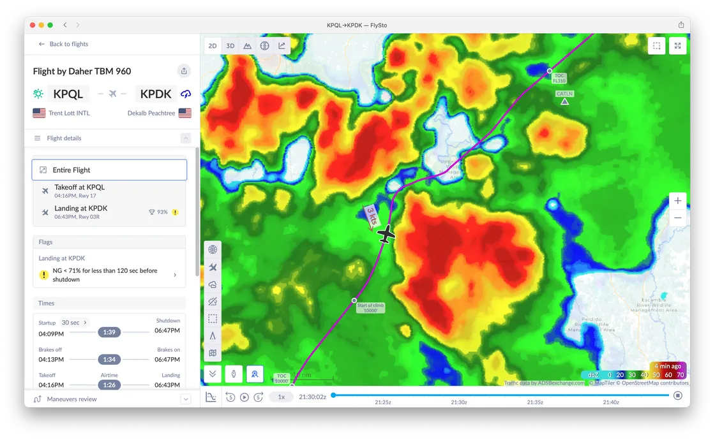Toggle the weather cloud layer

point(213,284)
